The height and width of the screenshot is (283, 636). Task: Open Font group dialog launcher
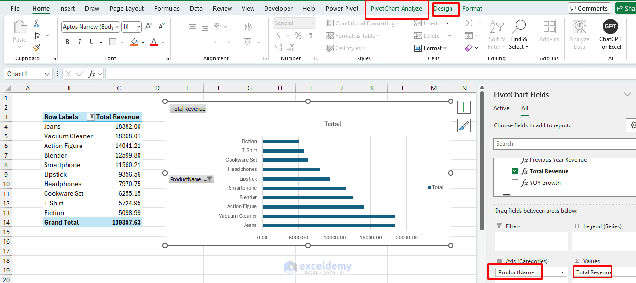(167, 58)
